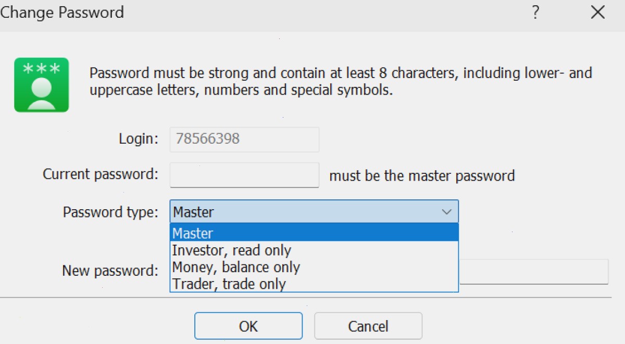Click 'must be the master password' note
This screenshot has height=344, width=625.
point(422,175)
